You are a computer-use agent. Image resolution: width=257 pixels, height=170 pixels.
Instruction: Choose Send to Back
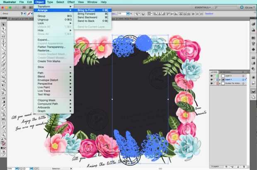coord(93,21)
